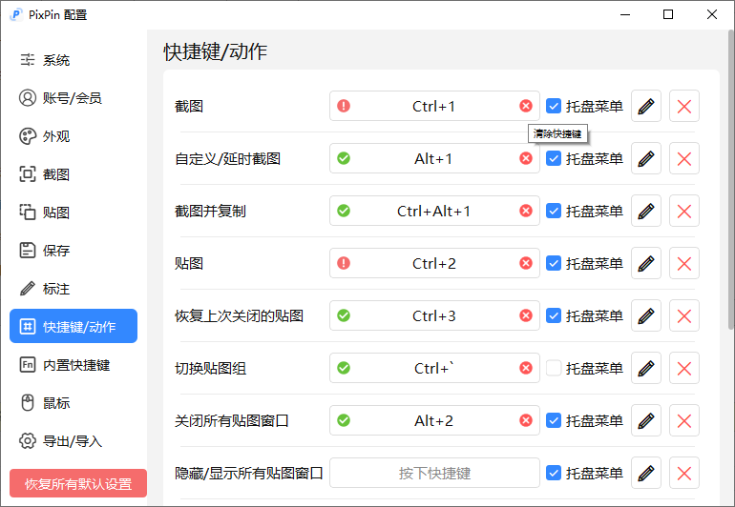Delete the 自定义/延时截图 action
The width and height of the screenshot is (735, 507).
coord(683,159)
